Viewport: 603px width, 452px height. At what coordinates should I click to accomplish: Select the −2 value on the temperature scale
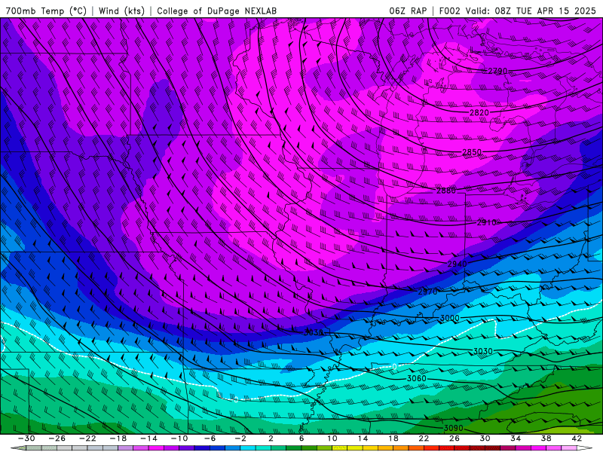point(240,438)
